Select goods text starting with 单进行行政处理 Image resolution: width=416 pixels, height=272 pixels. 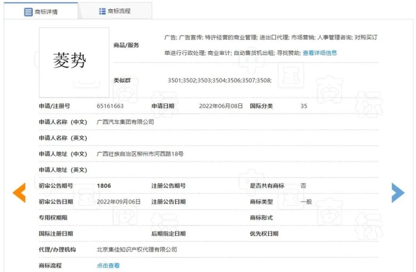click(232, 53)
